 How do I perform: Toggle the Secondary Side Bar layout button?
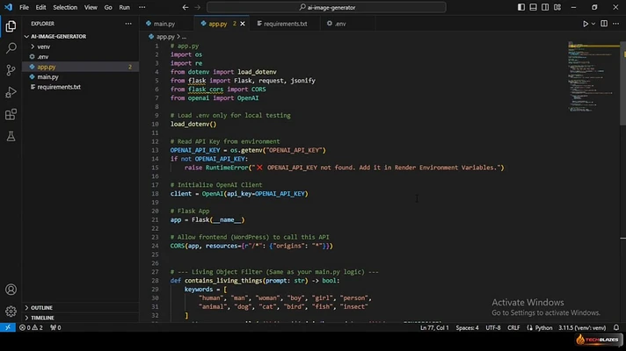pyautogui.click(x=545, y=7)
